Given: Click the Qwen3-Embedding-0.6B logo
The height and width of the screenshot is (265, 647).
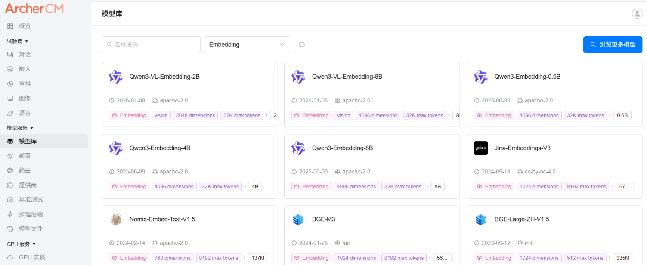Looking at the screenshot, I should click(x=481, y=77).
